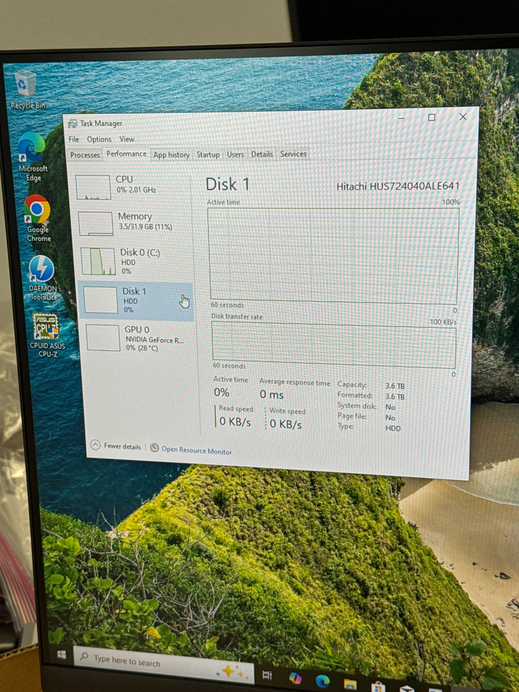Open the File menu
519x692 pixels.
[74, 139]
